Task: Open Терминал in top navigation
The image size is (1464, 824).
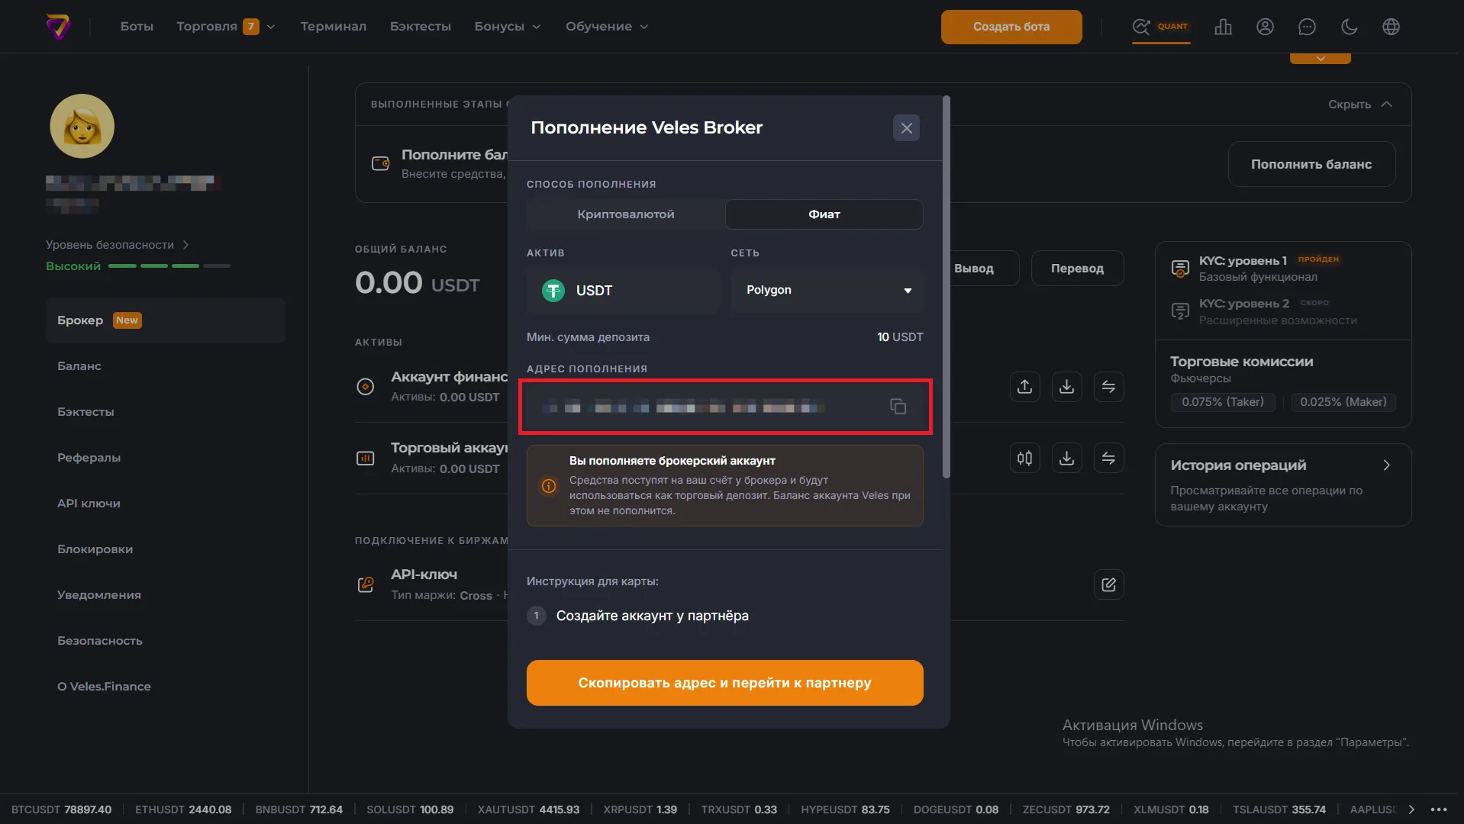Action: click(334, 27)
